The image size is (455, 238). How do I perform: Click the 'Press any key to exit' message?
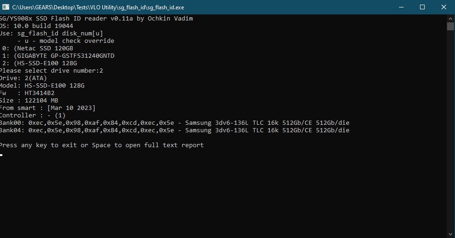pyautogui.click(x=101, y=145)
